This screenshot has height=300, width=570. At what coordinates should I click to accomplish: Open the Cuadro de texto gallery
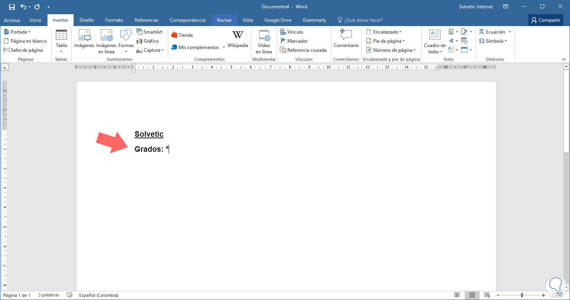435,41
